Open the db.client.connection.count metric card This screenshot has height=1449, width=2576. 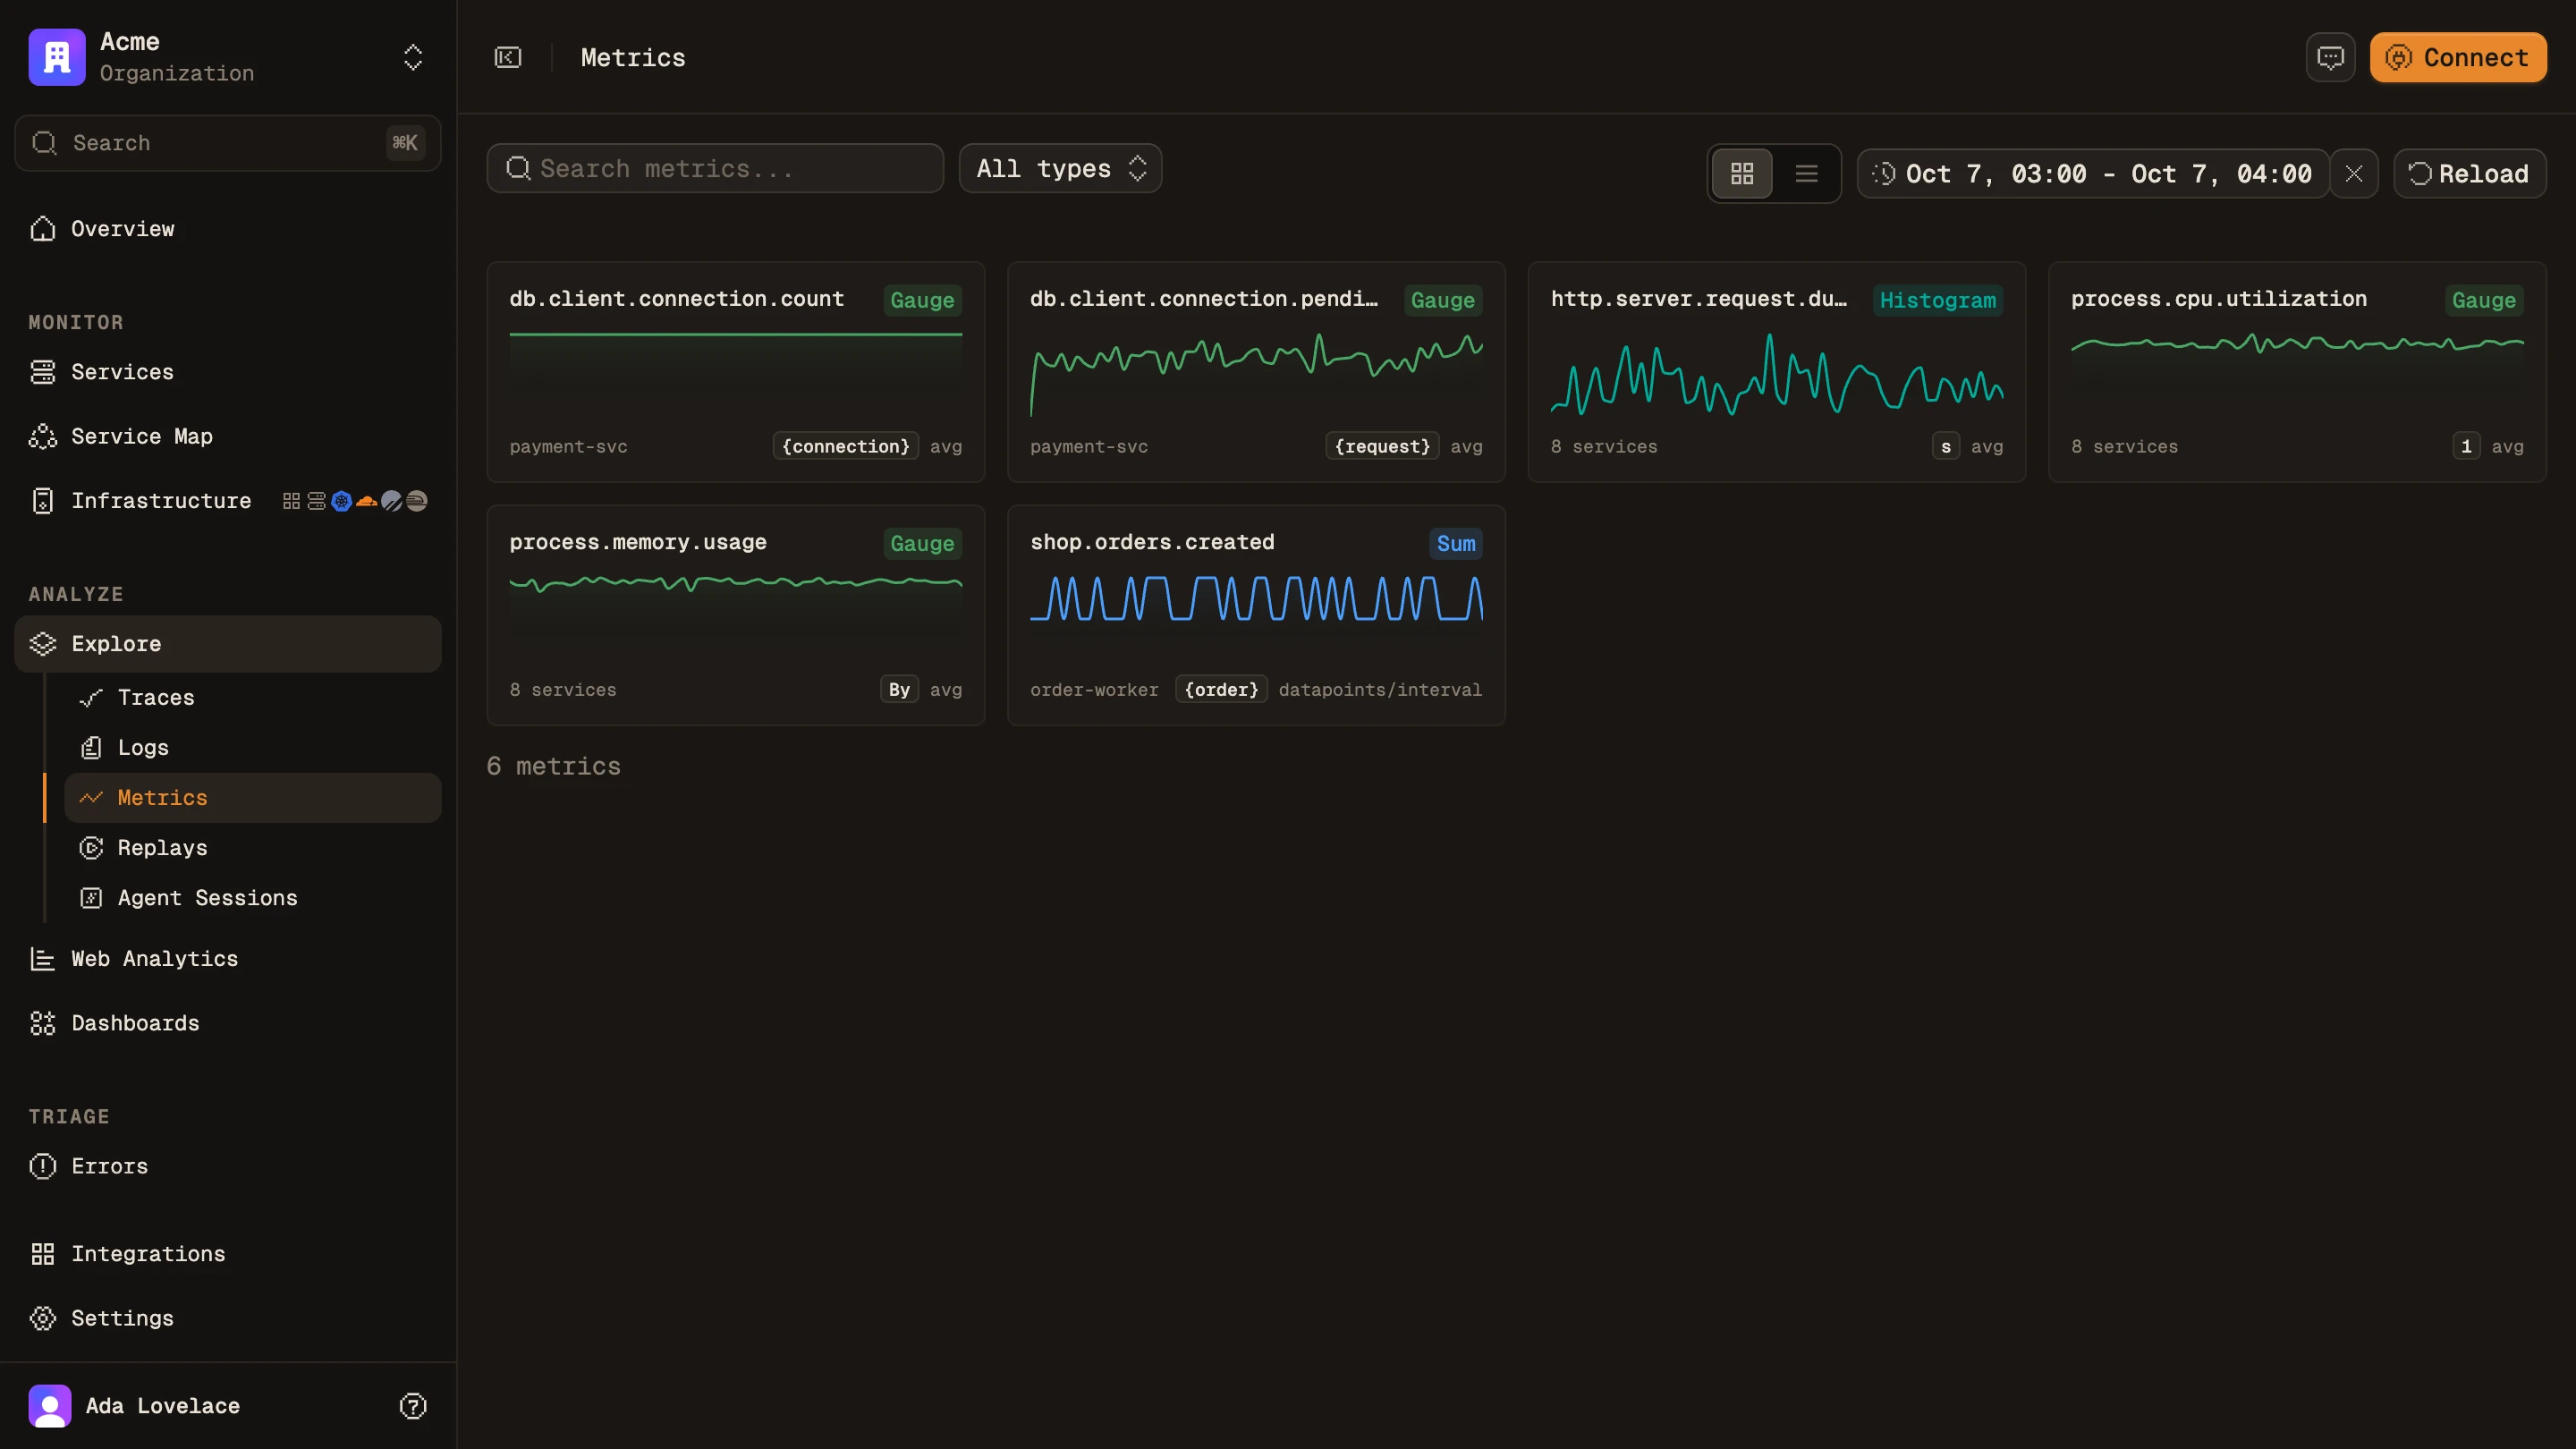tap(736, 372)
